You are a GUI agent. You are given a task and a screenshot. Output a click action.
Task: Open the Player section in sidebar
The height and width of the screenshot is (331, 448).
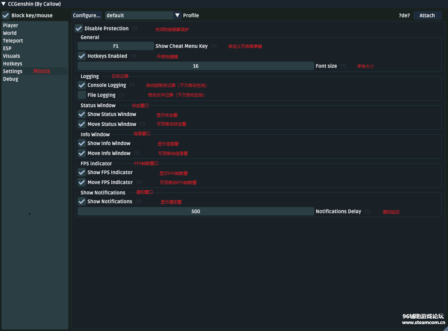pyautogui.click(x=11, y=25)
